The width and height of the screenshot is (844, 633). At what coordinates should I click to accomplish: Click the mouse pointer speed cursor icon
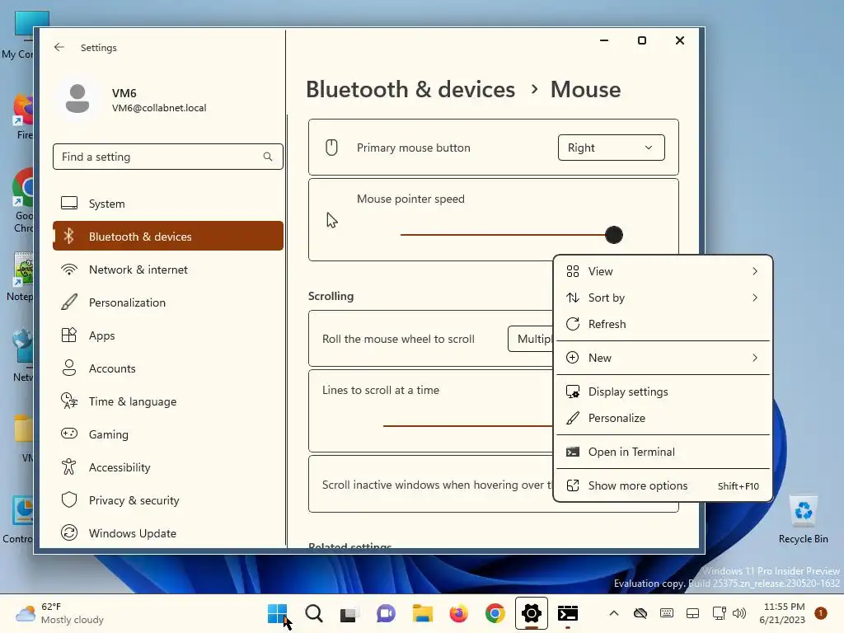coord(332,220)
